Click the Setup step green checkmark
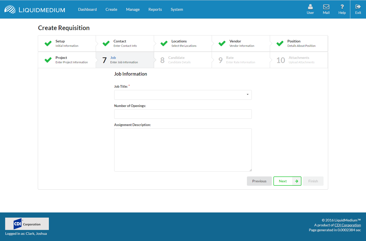366x241 pixels. point(48,43)
